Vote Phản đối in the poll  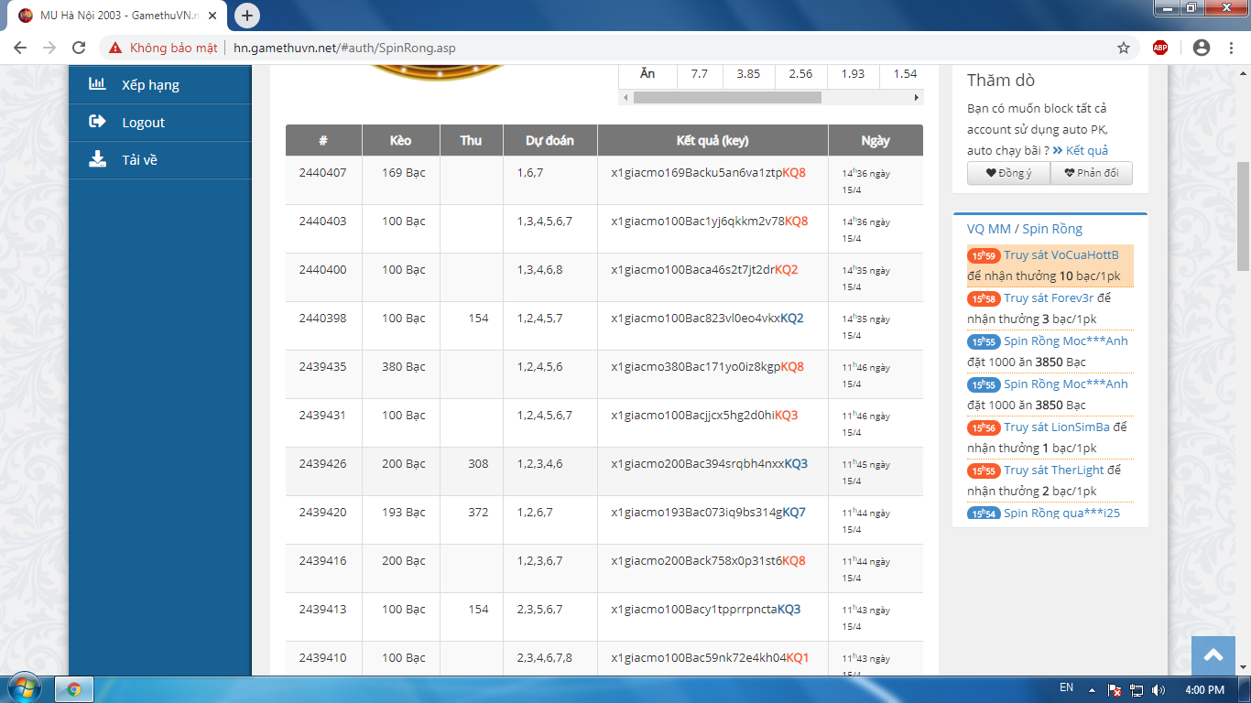point(1091,173)
